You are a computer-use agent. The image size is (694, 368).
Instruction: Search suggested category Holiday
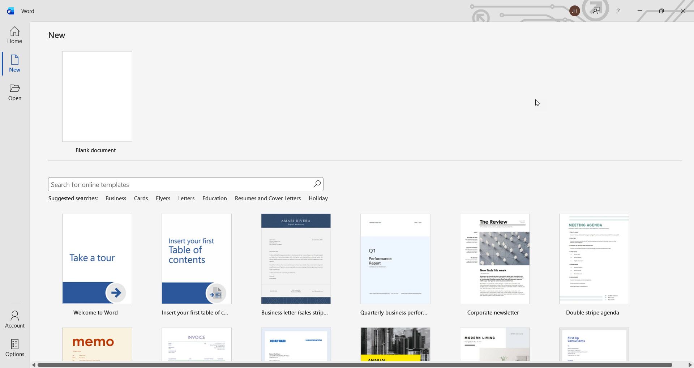coord(318,198)
